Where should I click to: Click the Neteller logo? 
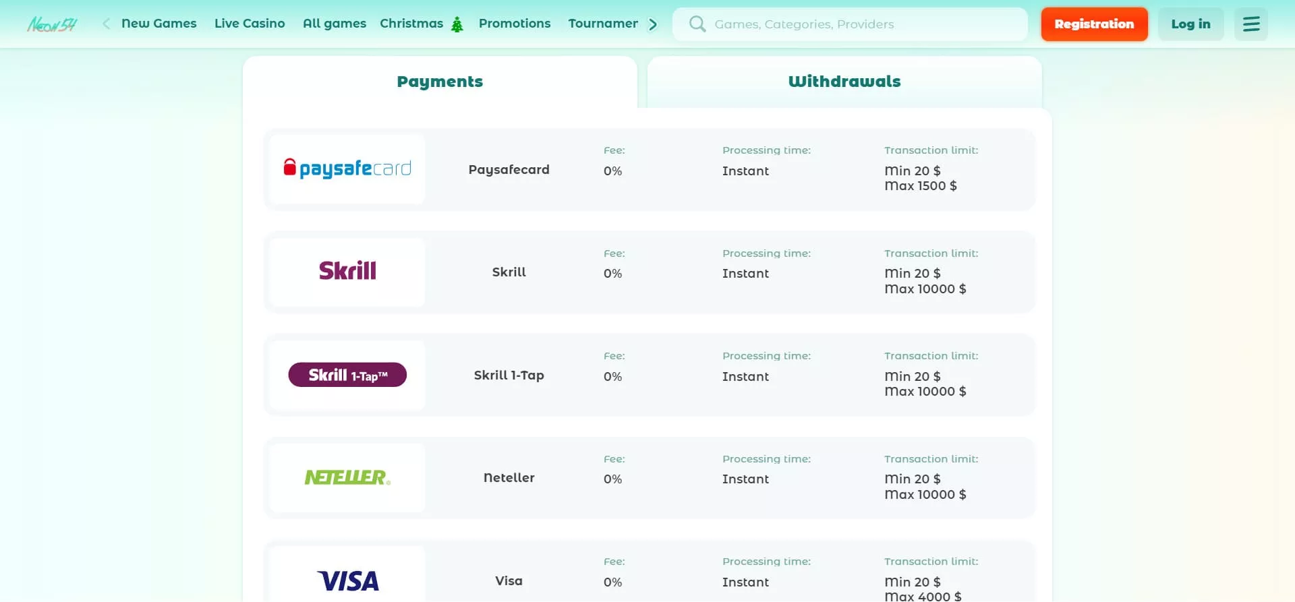(x=347, y=477)
